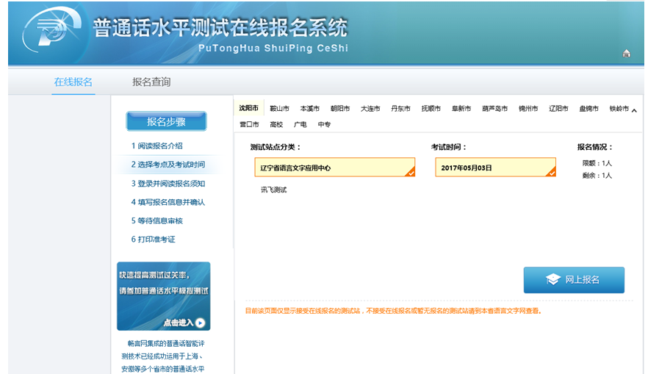
Task: Click the PuTongHua system logo
Action: coord(50,33)
